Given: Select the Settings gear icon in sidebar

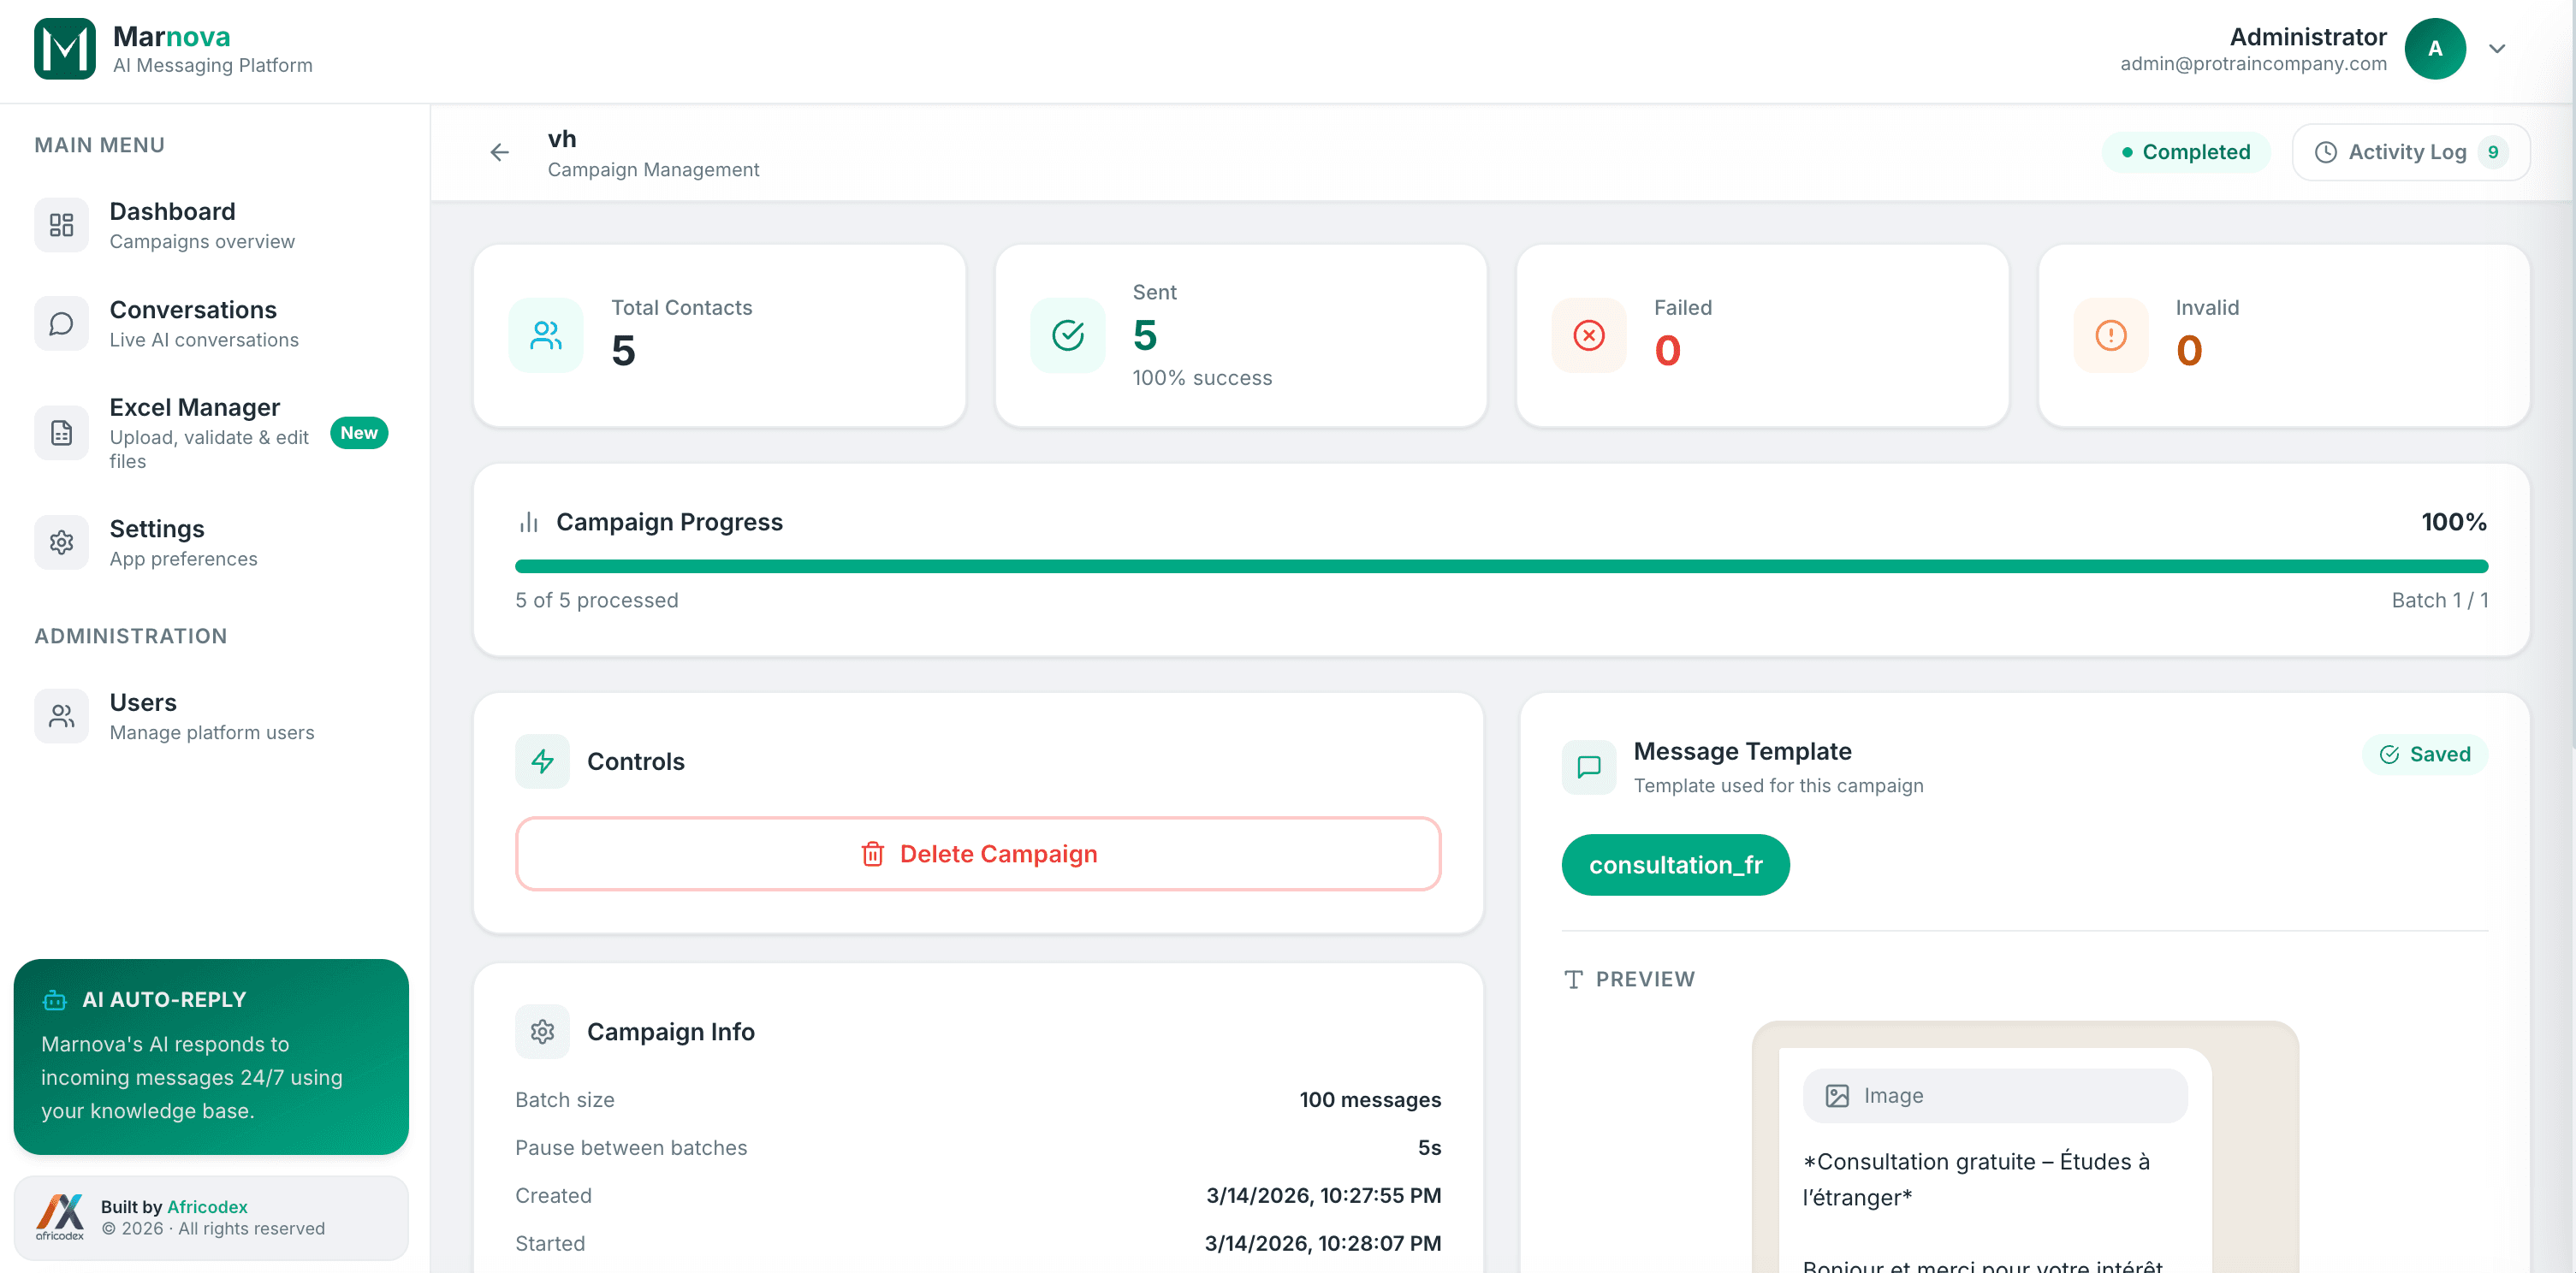Looking at the screenshot, I should tap(61, 542).
